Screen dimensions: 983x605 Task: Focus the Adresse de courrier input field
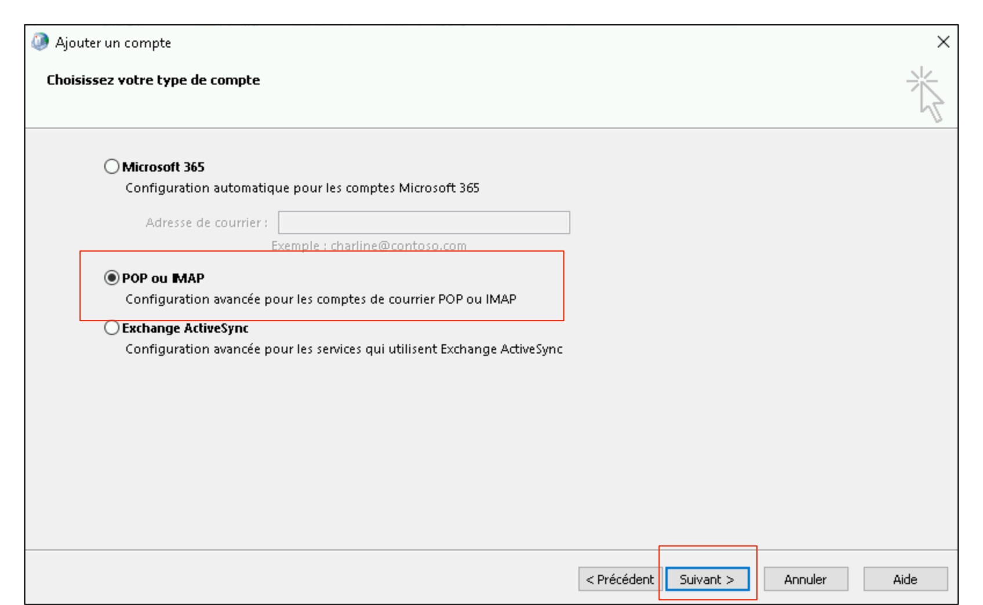(x=424, y=223)
